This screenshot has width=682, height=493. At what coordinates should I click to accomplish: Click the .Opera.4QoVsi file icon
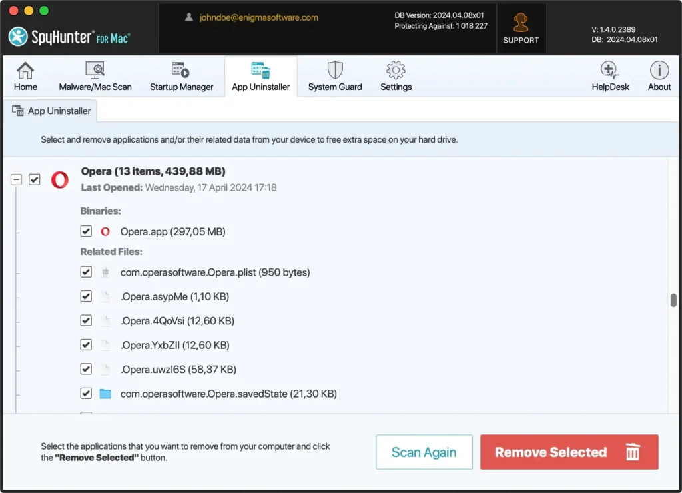point(105,321)
